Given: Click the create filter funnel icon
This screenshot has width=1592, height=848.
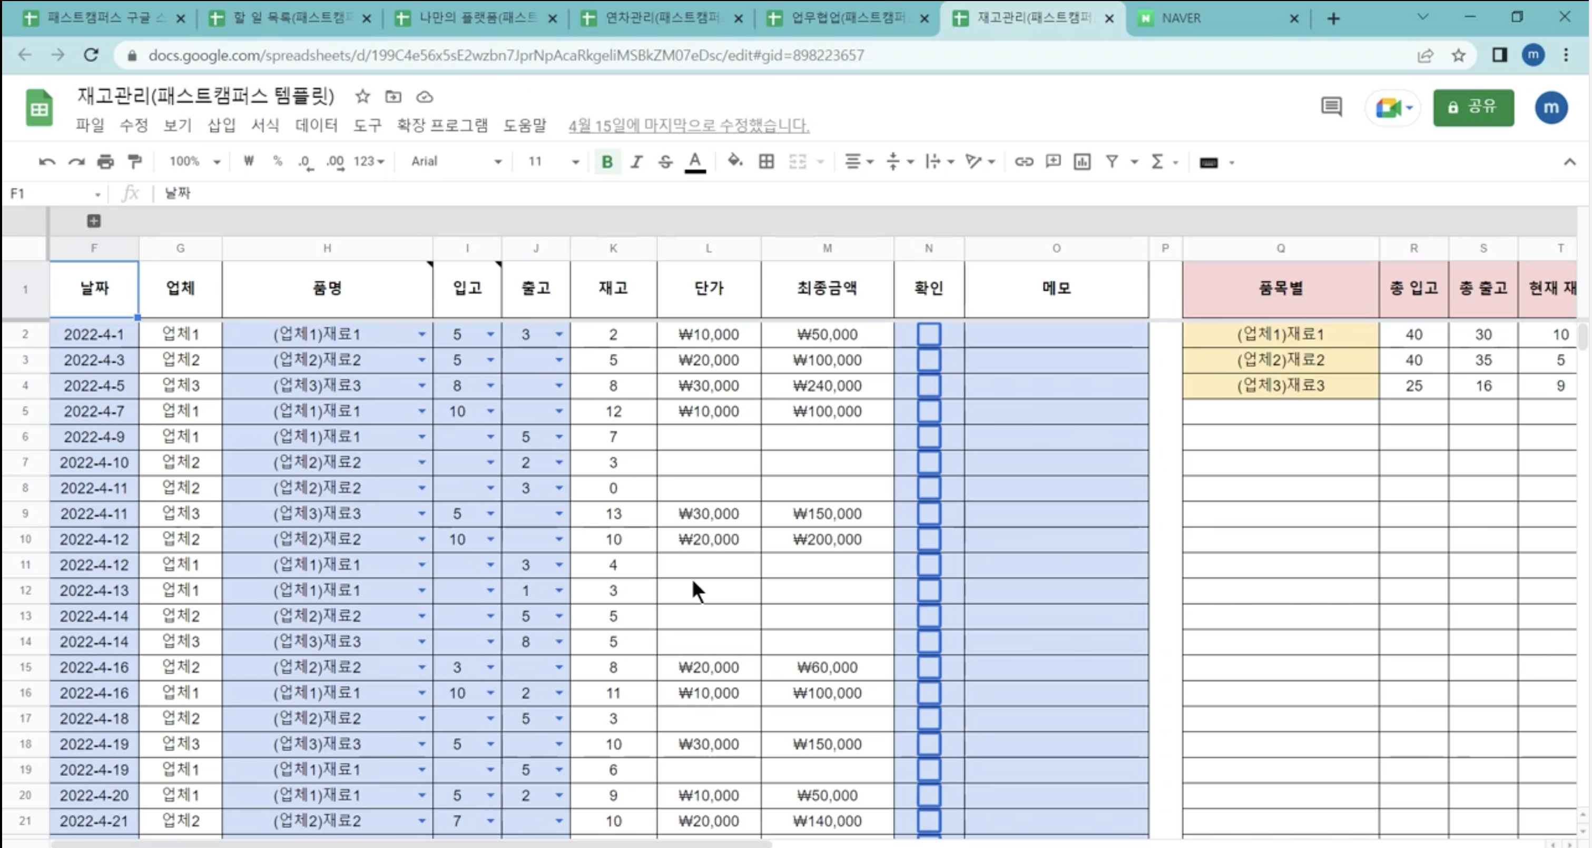Looking at the screenshot, I should click(1112, 162).
